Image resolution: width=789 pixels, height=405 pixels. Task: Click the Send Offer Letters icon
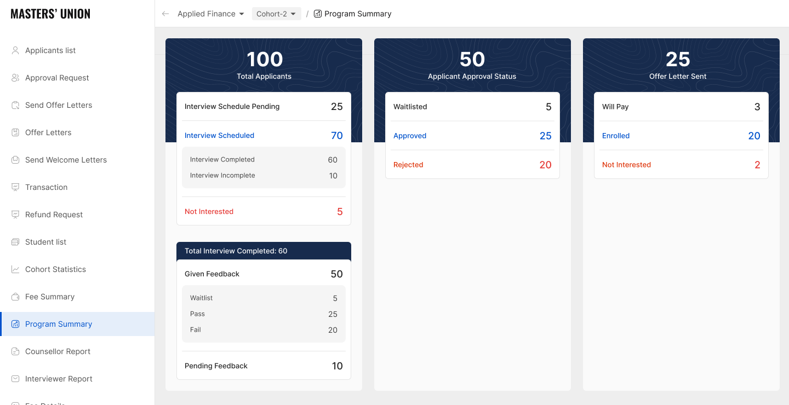coord(15,105)
